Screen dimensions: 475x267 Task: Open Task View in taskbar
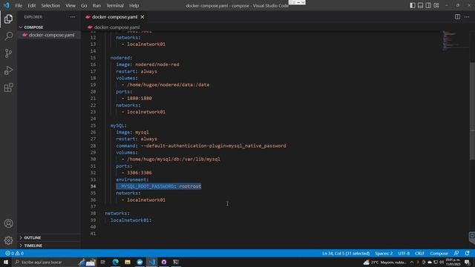point(102,262)
